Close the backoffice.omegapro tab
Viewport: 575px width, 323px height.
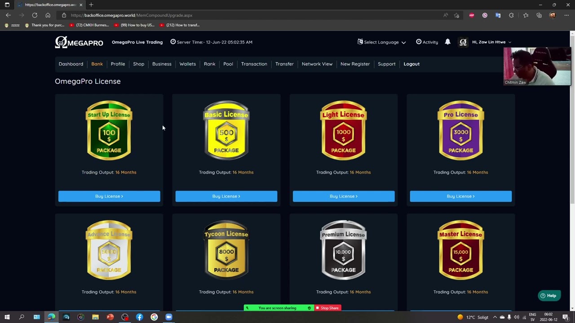click(x=81, y=4)
